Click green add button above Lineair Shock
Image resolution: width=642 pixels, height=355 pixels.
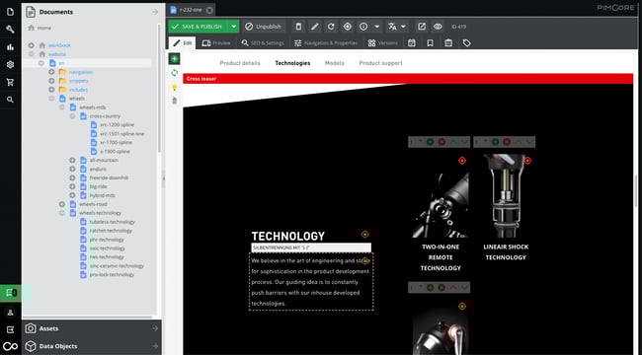(x=495, y=142)
